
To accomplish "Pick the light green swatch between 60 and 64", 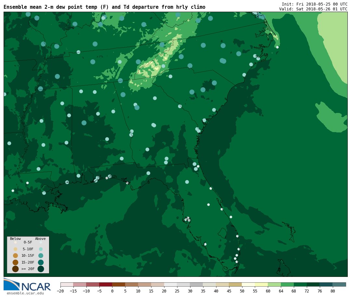I will click(x=274, y=284).
